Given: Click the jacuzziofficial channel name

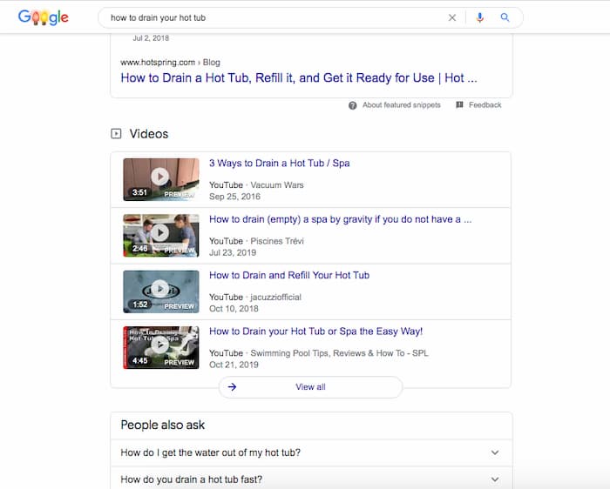Looking at the screenshot, I should click(x=276, y=297).
